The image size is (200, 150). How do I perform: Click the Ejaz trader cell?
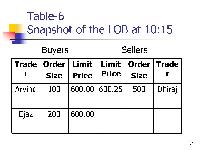point(26,114)
